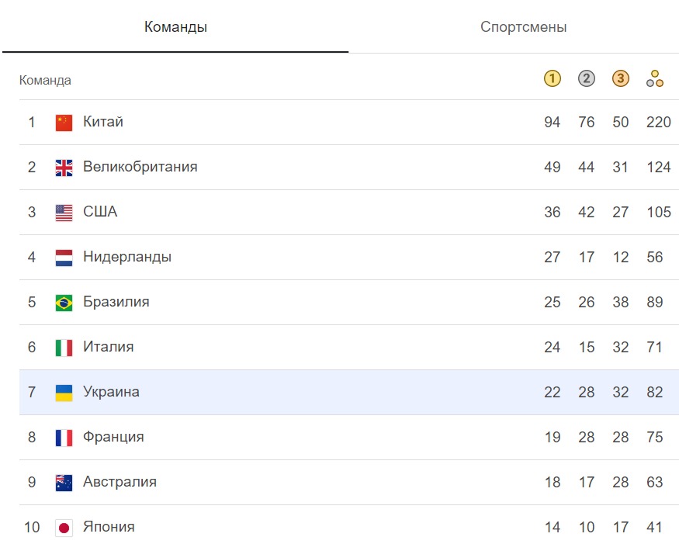Click the Brazil flag icon

[64, 303]
